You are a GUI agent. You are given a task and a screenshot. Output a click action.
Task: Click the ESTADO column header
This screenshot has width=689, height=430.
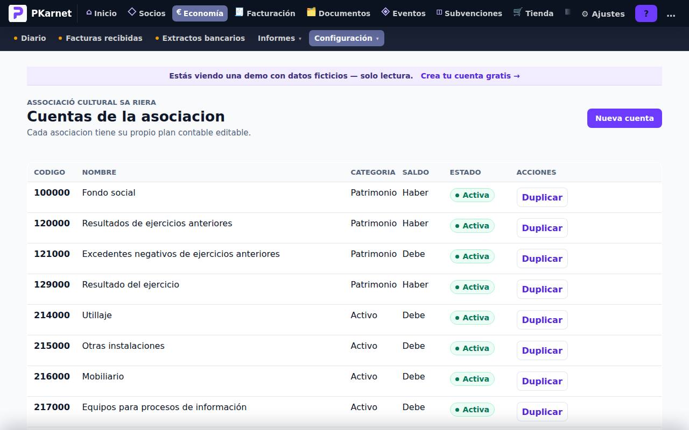466,173
